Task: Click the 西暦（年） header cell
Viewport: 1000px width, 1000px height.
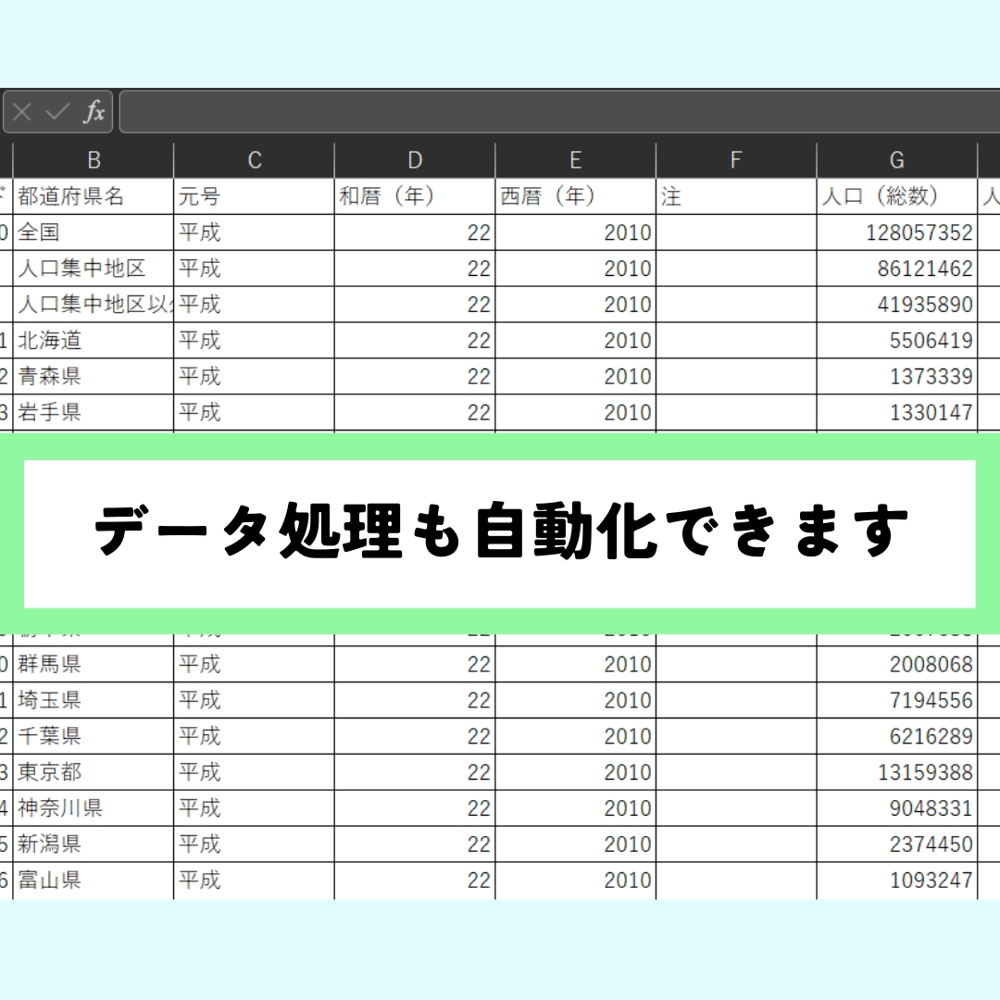Action: pos(576,196)
